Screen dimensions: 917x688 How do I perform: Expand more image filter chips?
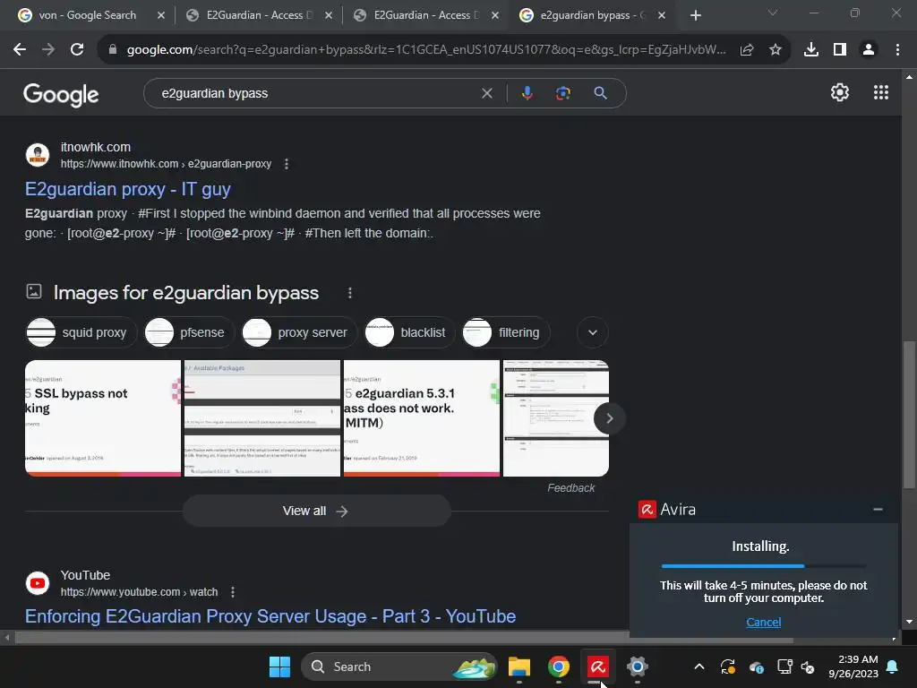[593, 332]
